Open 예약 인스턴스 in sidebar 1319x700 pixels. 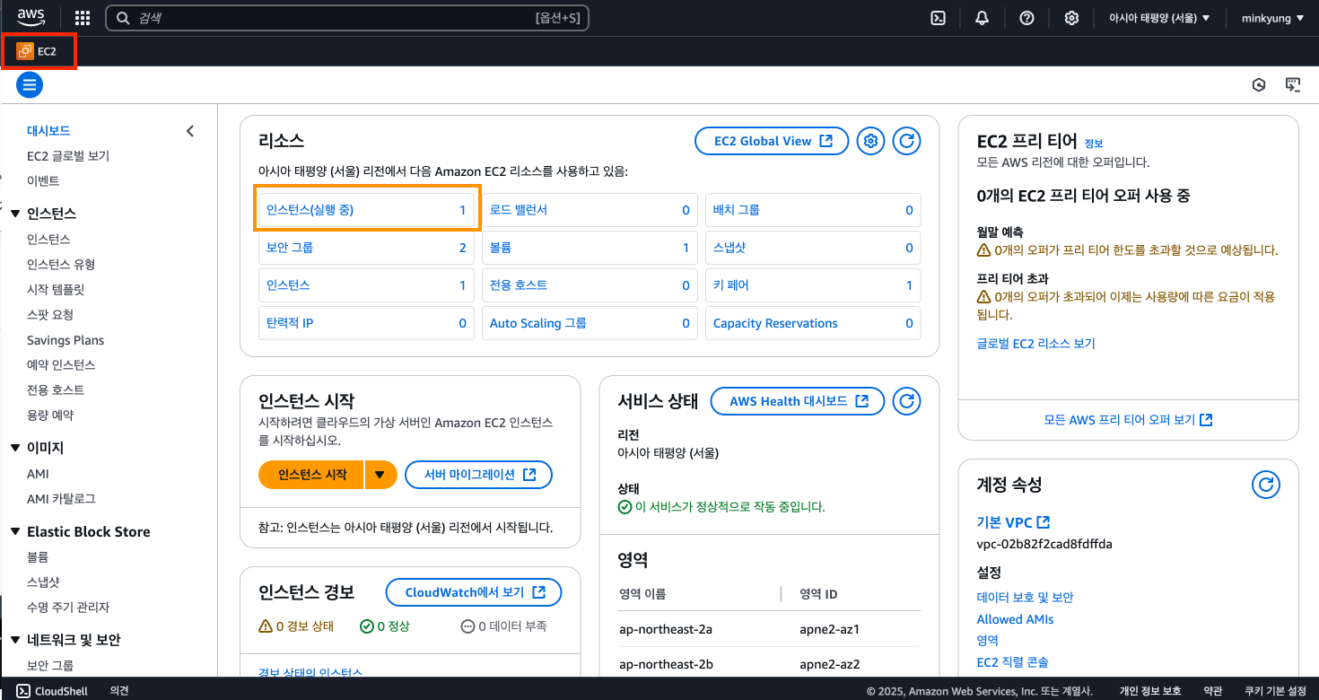coord(61,365)
